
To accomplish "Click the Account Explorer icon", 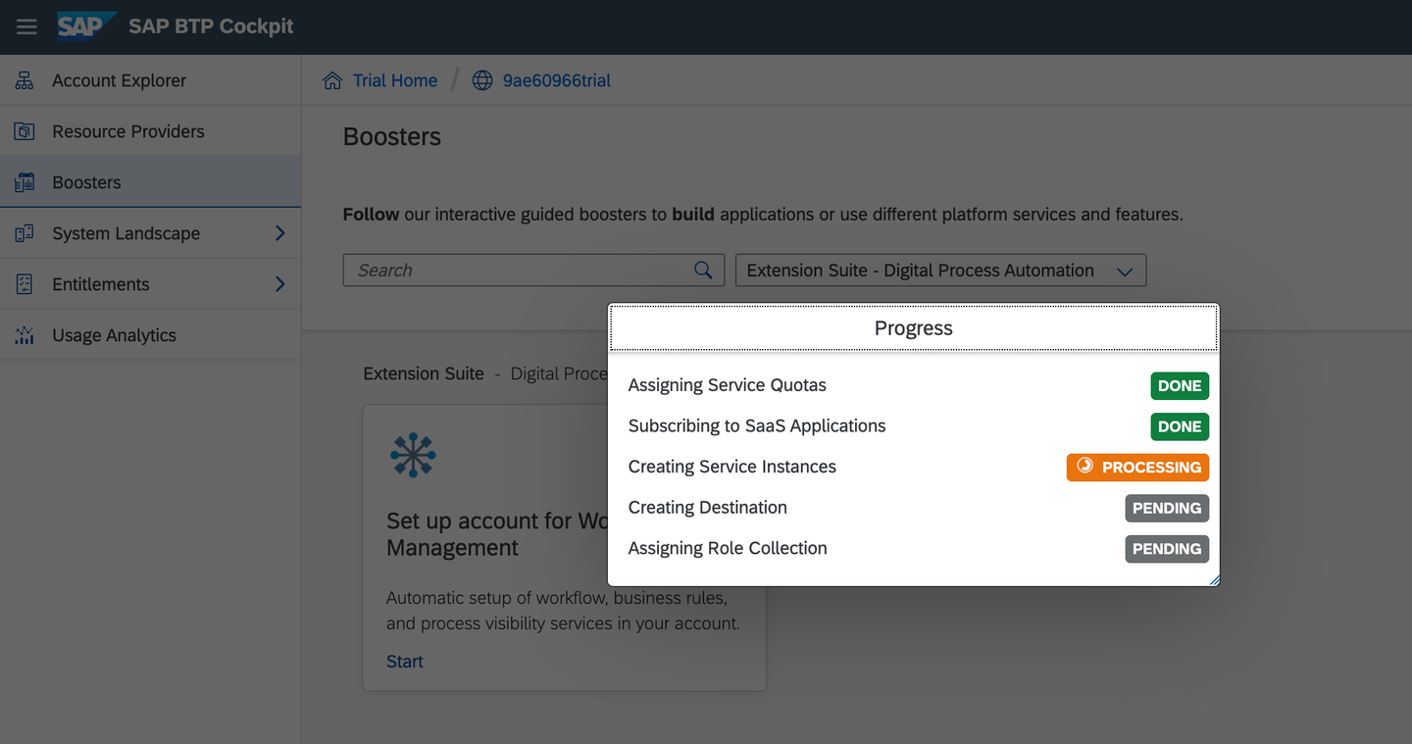I will pos(25,80).
